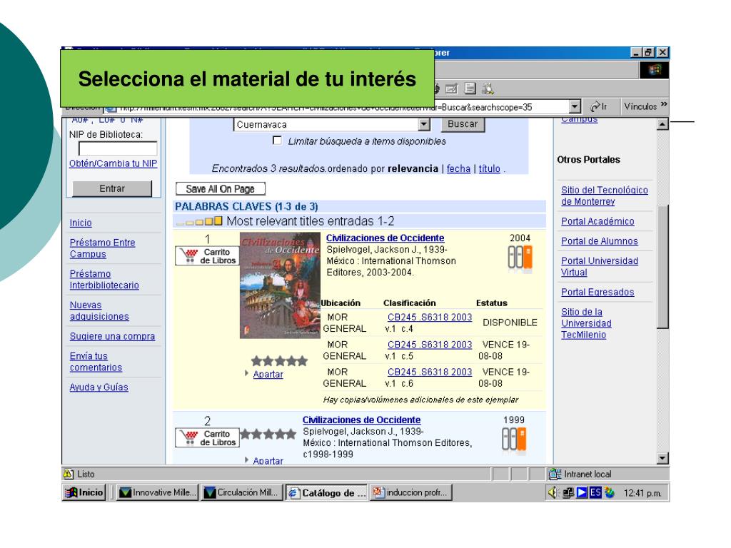Open the ES language indicator
The height and width of the screenshot is (548, 731).
tap(595, 492)
